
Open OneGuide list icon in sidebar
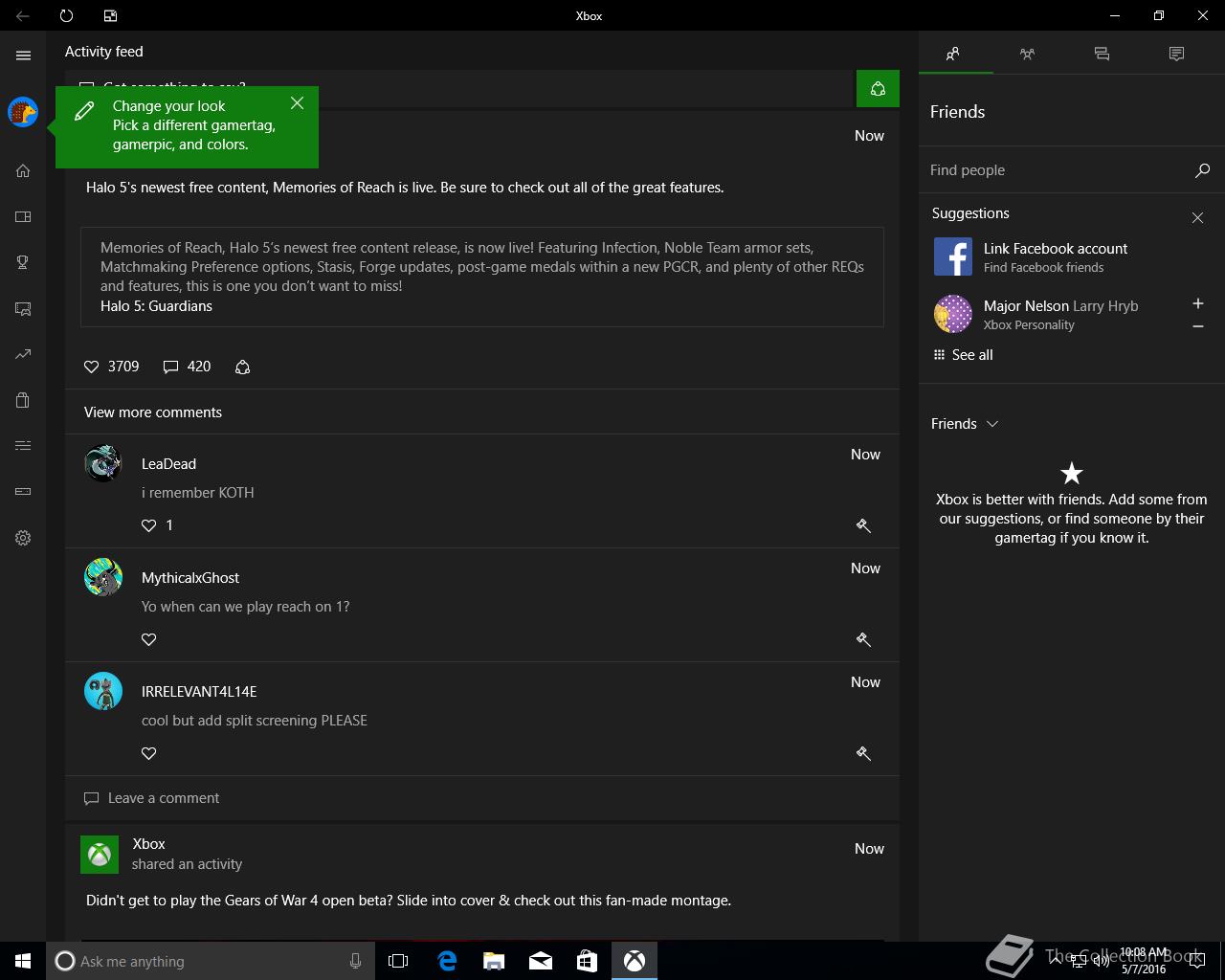(23, 446)
